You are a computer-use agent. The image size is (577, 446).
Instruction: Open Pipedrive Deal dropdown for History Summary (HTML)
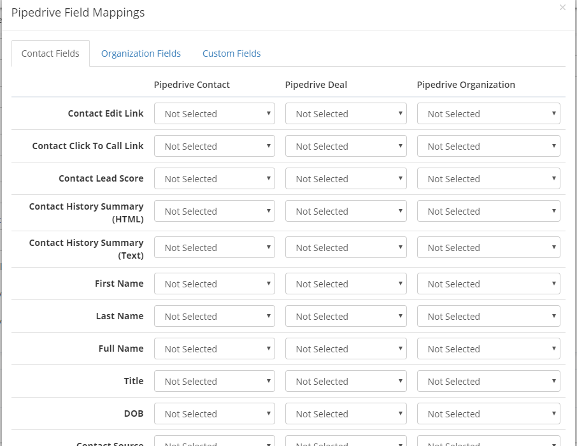point(346,211)
